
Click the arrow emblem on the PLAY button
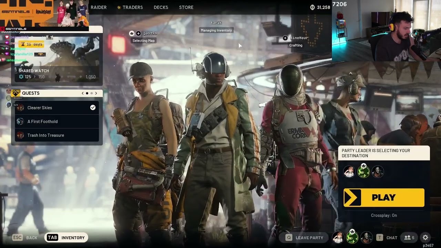[x=352, y=198]
